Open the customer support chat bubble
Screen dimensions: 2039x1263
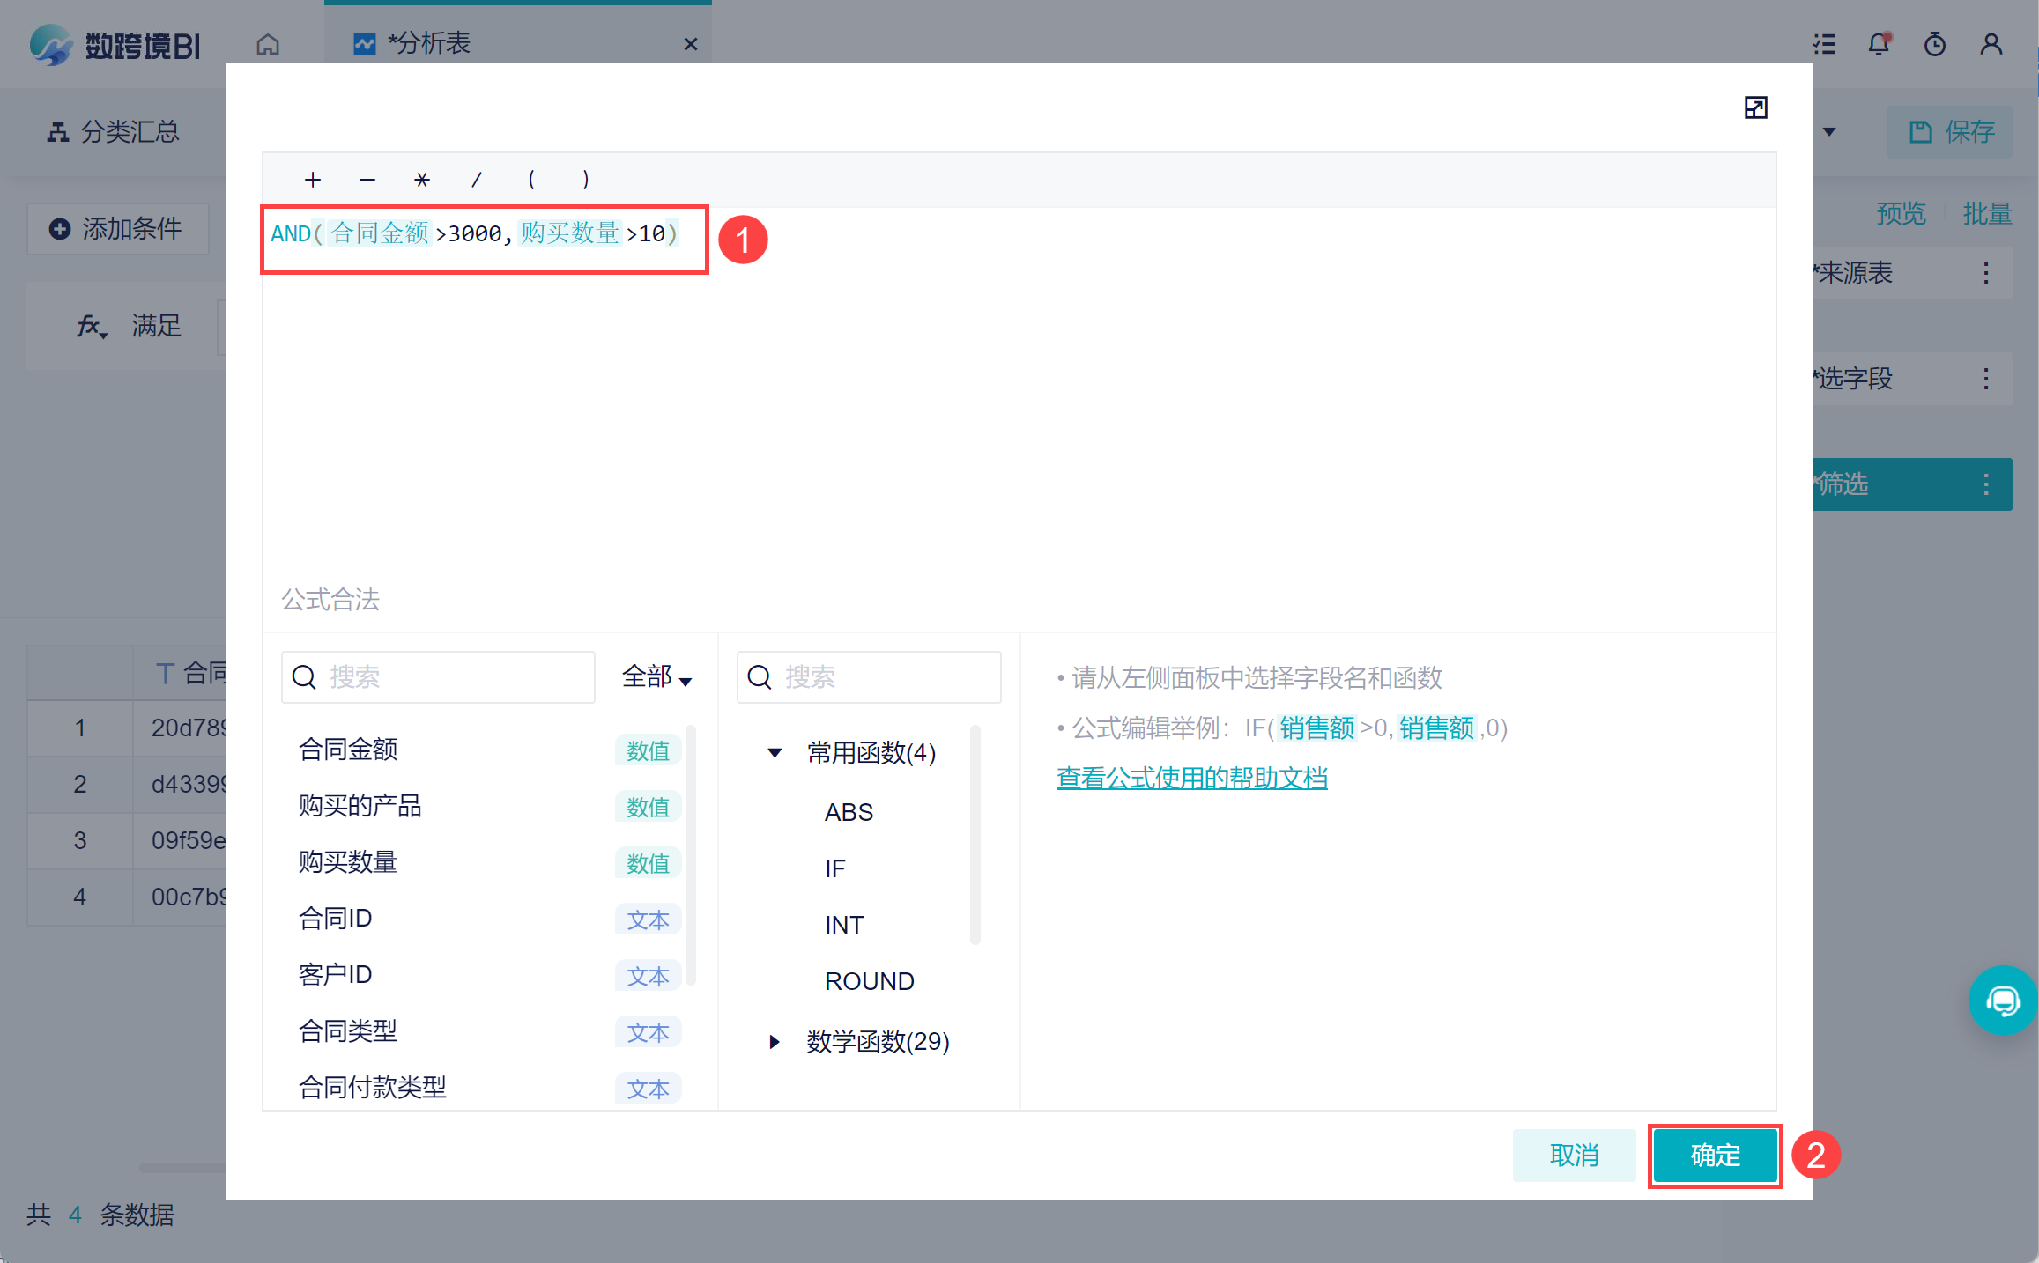(x=2002, y=1001)
